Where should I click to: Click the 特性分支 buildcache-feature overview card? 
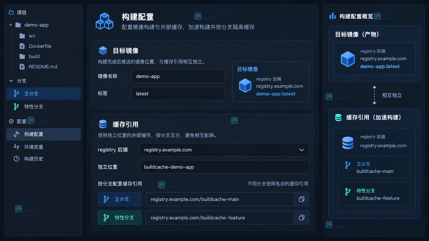pyautogui.click(x=374, y=194)
